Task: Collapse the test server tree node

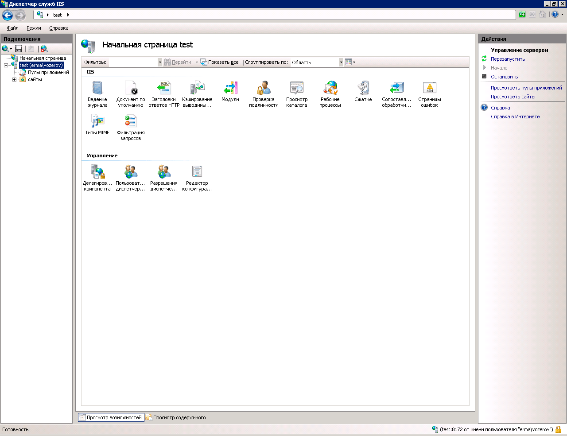Action: tap(6, 65)
